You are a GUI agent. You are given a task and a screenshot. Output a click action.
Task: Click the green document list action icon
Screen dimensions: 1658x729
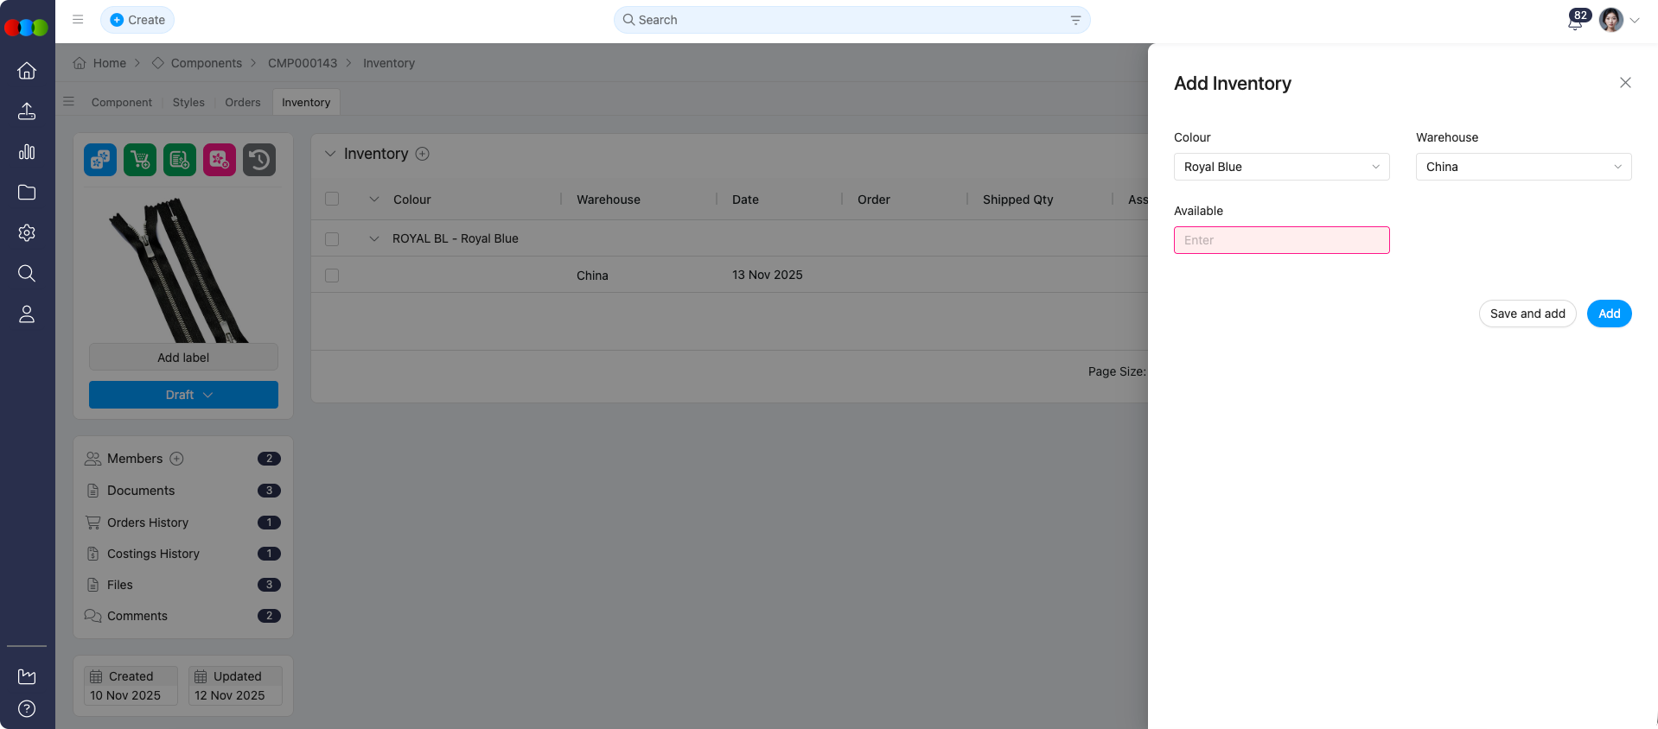(x=180, y=160)
